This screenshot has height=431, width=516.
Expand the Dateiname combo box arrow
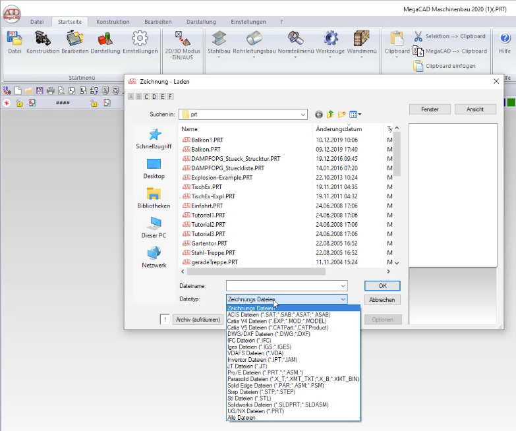tap(343, 286)
